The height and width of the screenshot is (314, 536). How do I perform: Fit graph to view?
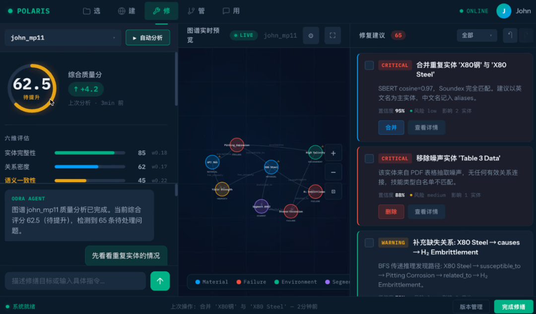(x=334, y=192)
